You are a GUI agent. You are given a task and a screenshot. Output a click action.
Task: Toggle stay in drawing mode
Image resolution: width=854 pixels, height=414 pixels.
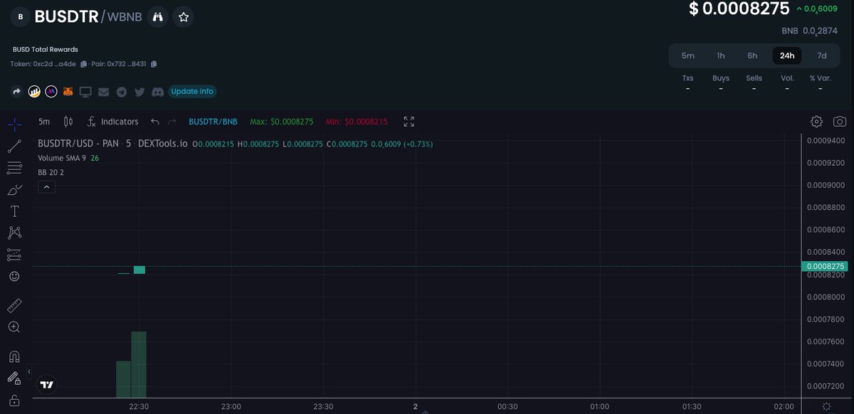point(14,378)
